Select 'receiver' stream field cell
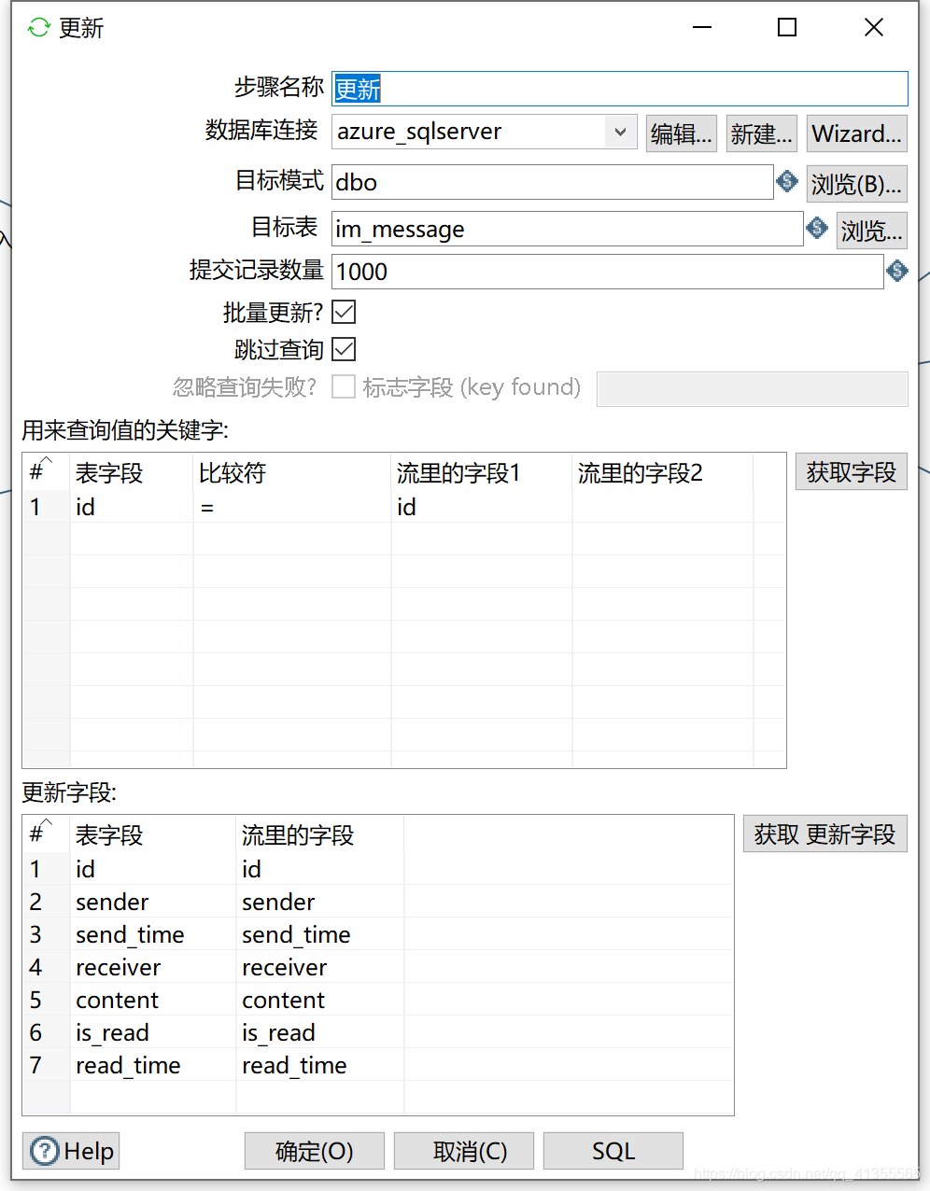Screen dimensions: 930x1191 coord(320,967)
